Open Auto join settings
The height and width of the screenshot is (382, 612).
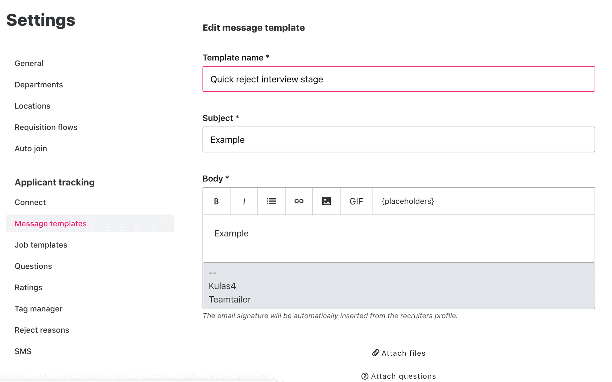[31, 149]
